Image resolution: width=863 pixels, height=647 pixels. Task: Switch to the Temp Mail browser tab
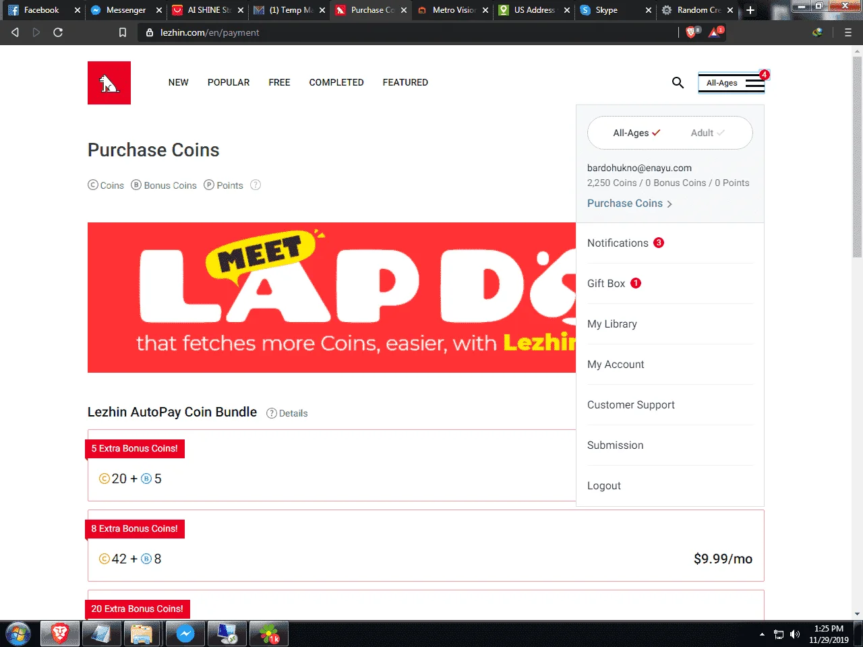pyautogui.click(x=291, y=10)
